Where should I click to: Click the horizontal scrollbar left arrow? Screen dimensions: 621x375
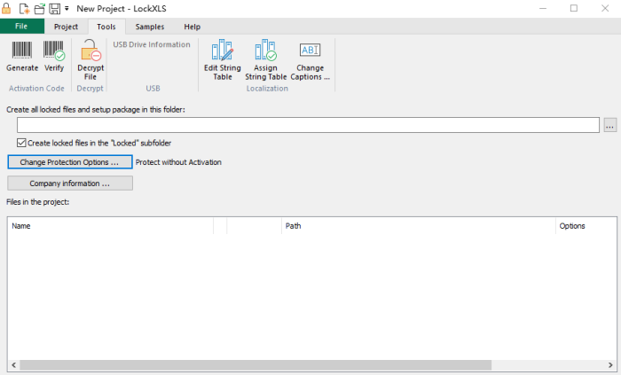14,364
